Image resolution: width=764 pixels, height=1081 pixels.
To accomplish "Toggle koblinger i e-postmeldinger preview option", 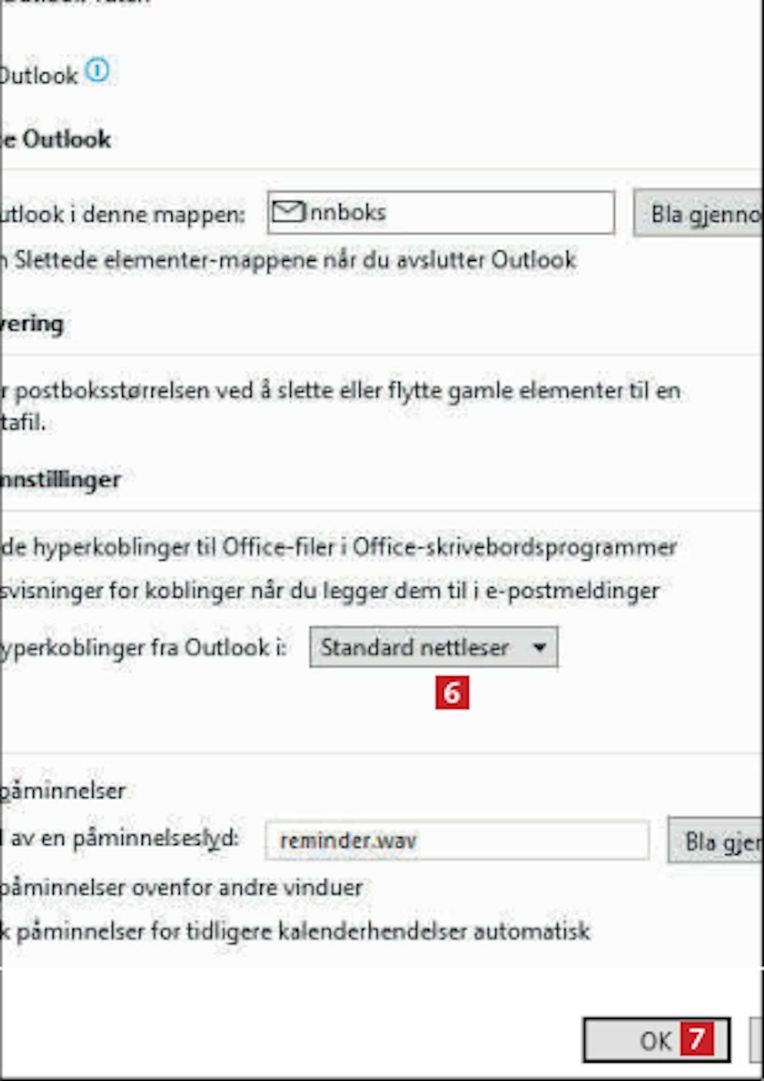I will [330, 592].
